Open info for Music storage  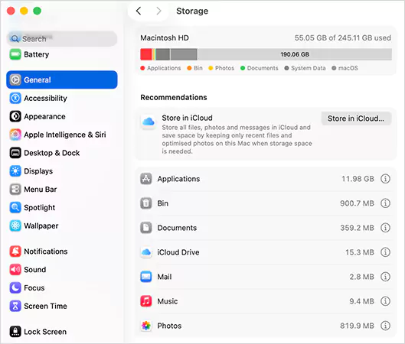[x=385, y=301]
